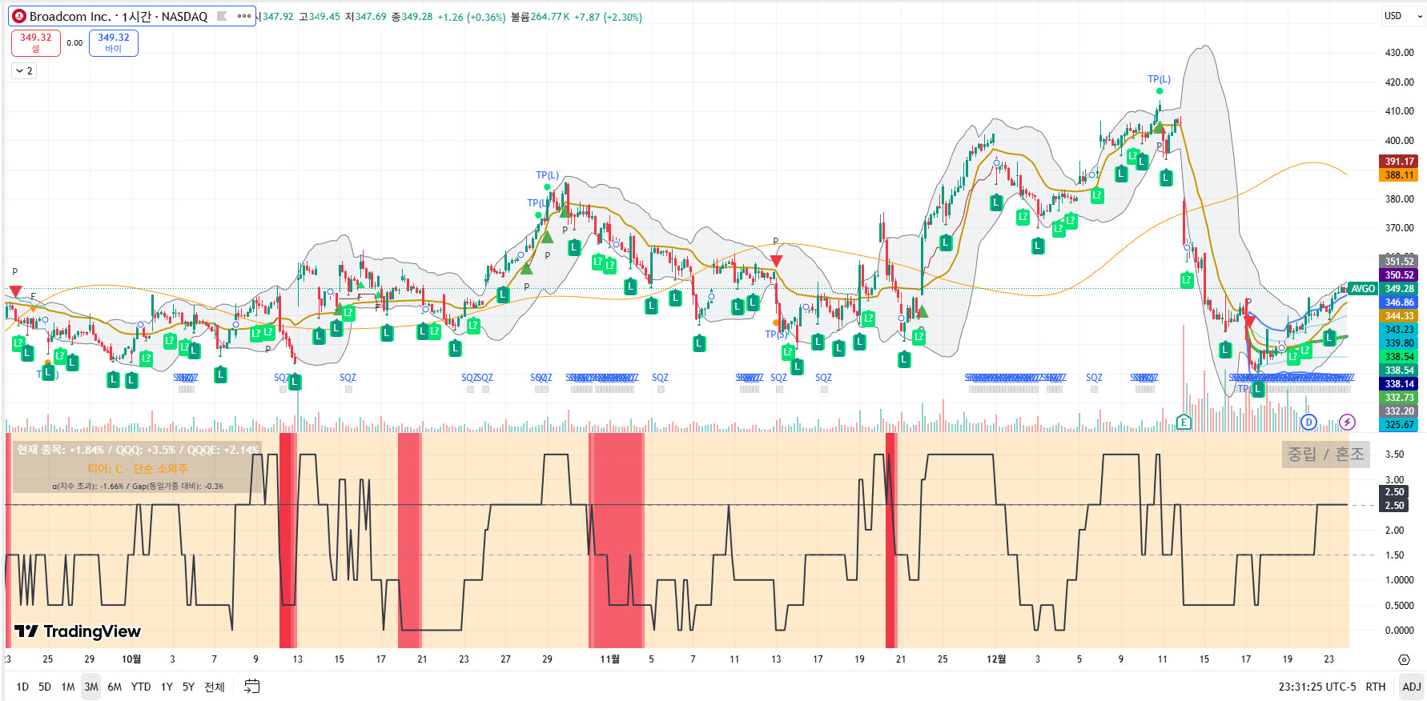Click the green TP(L) dot near October 29
The width and height of the screenshot is (1427, 701).
coord(547,187)
